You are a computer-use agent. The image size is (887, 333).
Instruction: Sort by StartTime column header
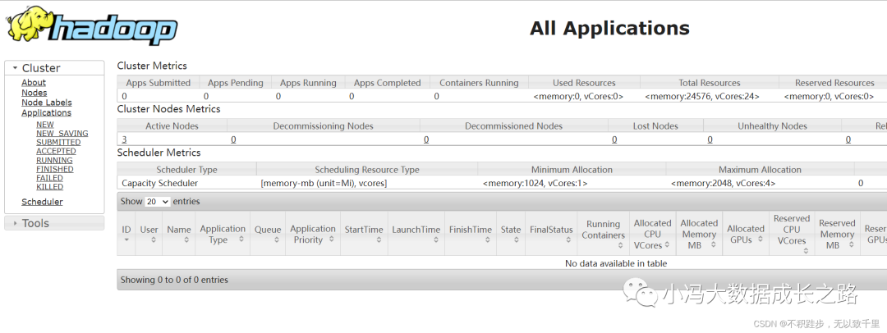pyautogui.click(x=363, y=234)
